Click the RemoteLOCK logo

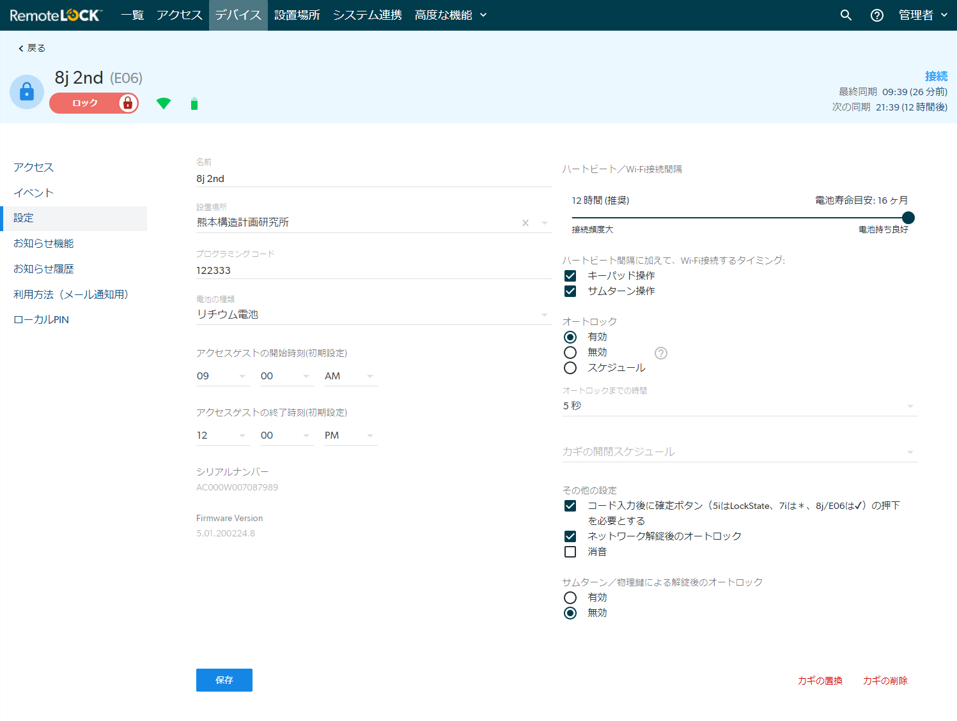(56, 15)
